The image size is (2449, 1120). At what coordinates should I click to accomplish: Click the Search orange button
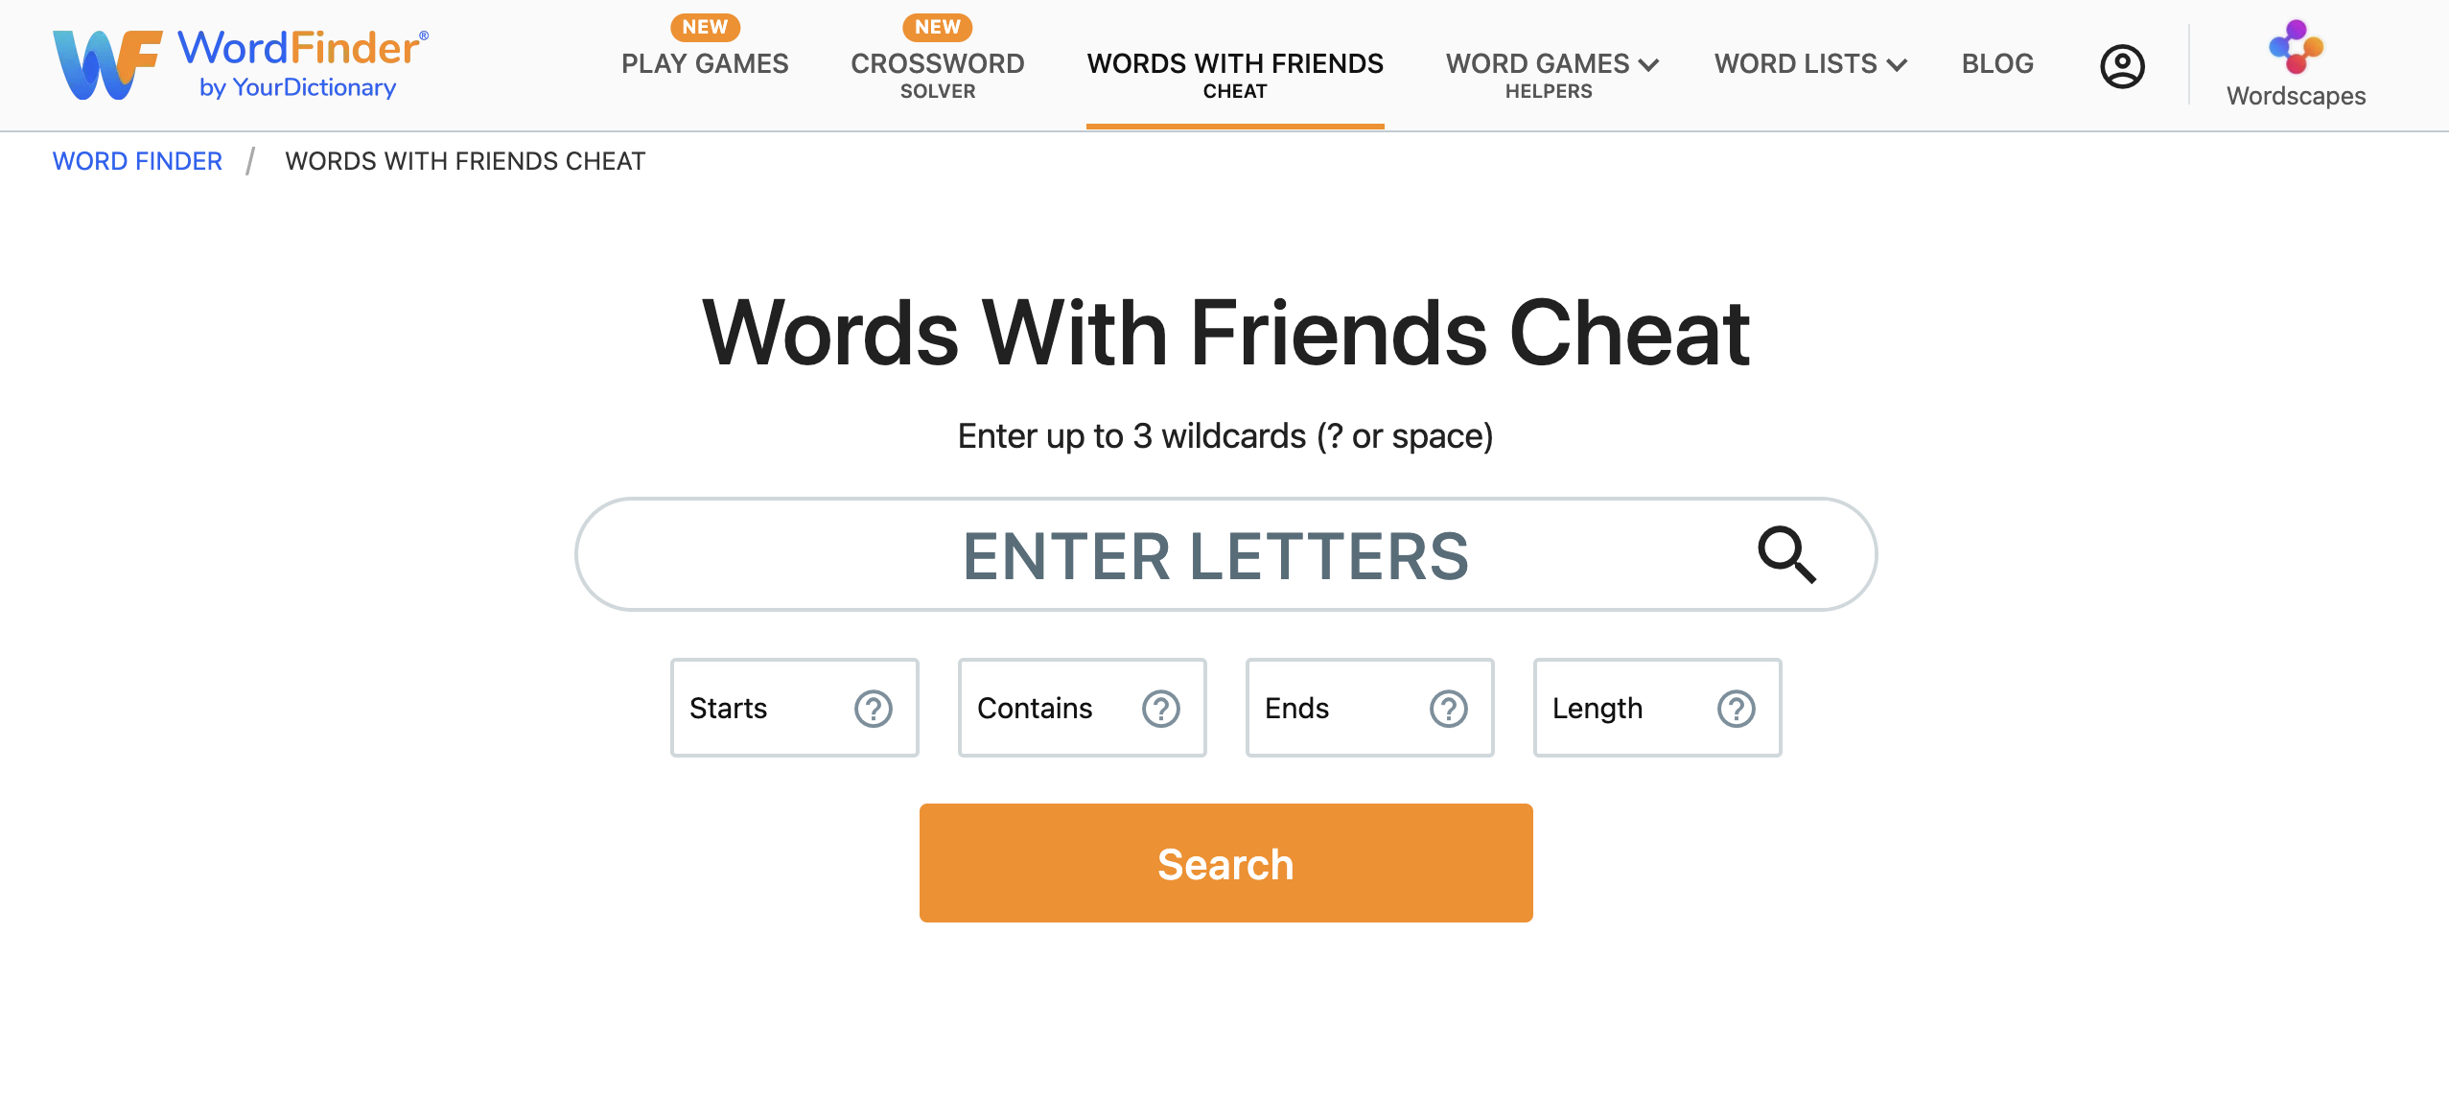1226,862
